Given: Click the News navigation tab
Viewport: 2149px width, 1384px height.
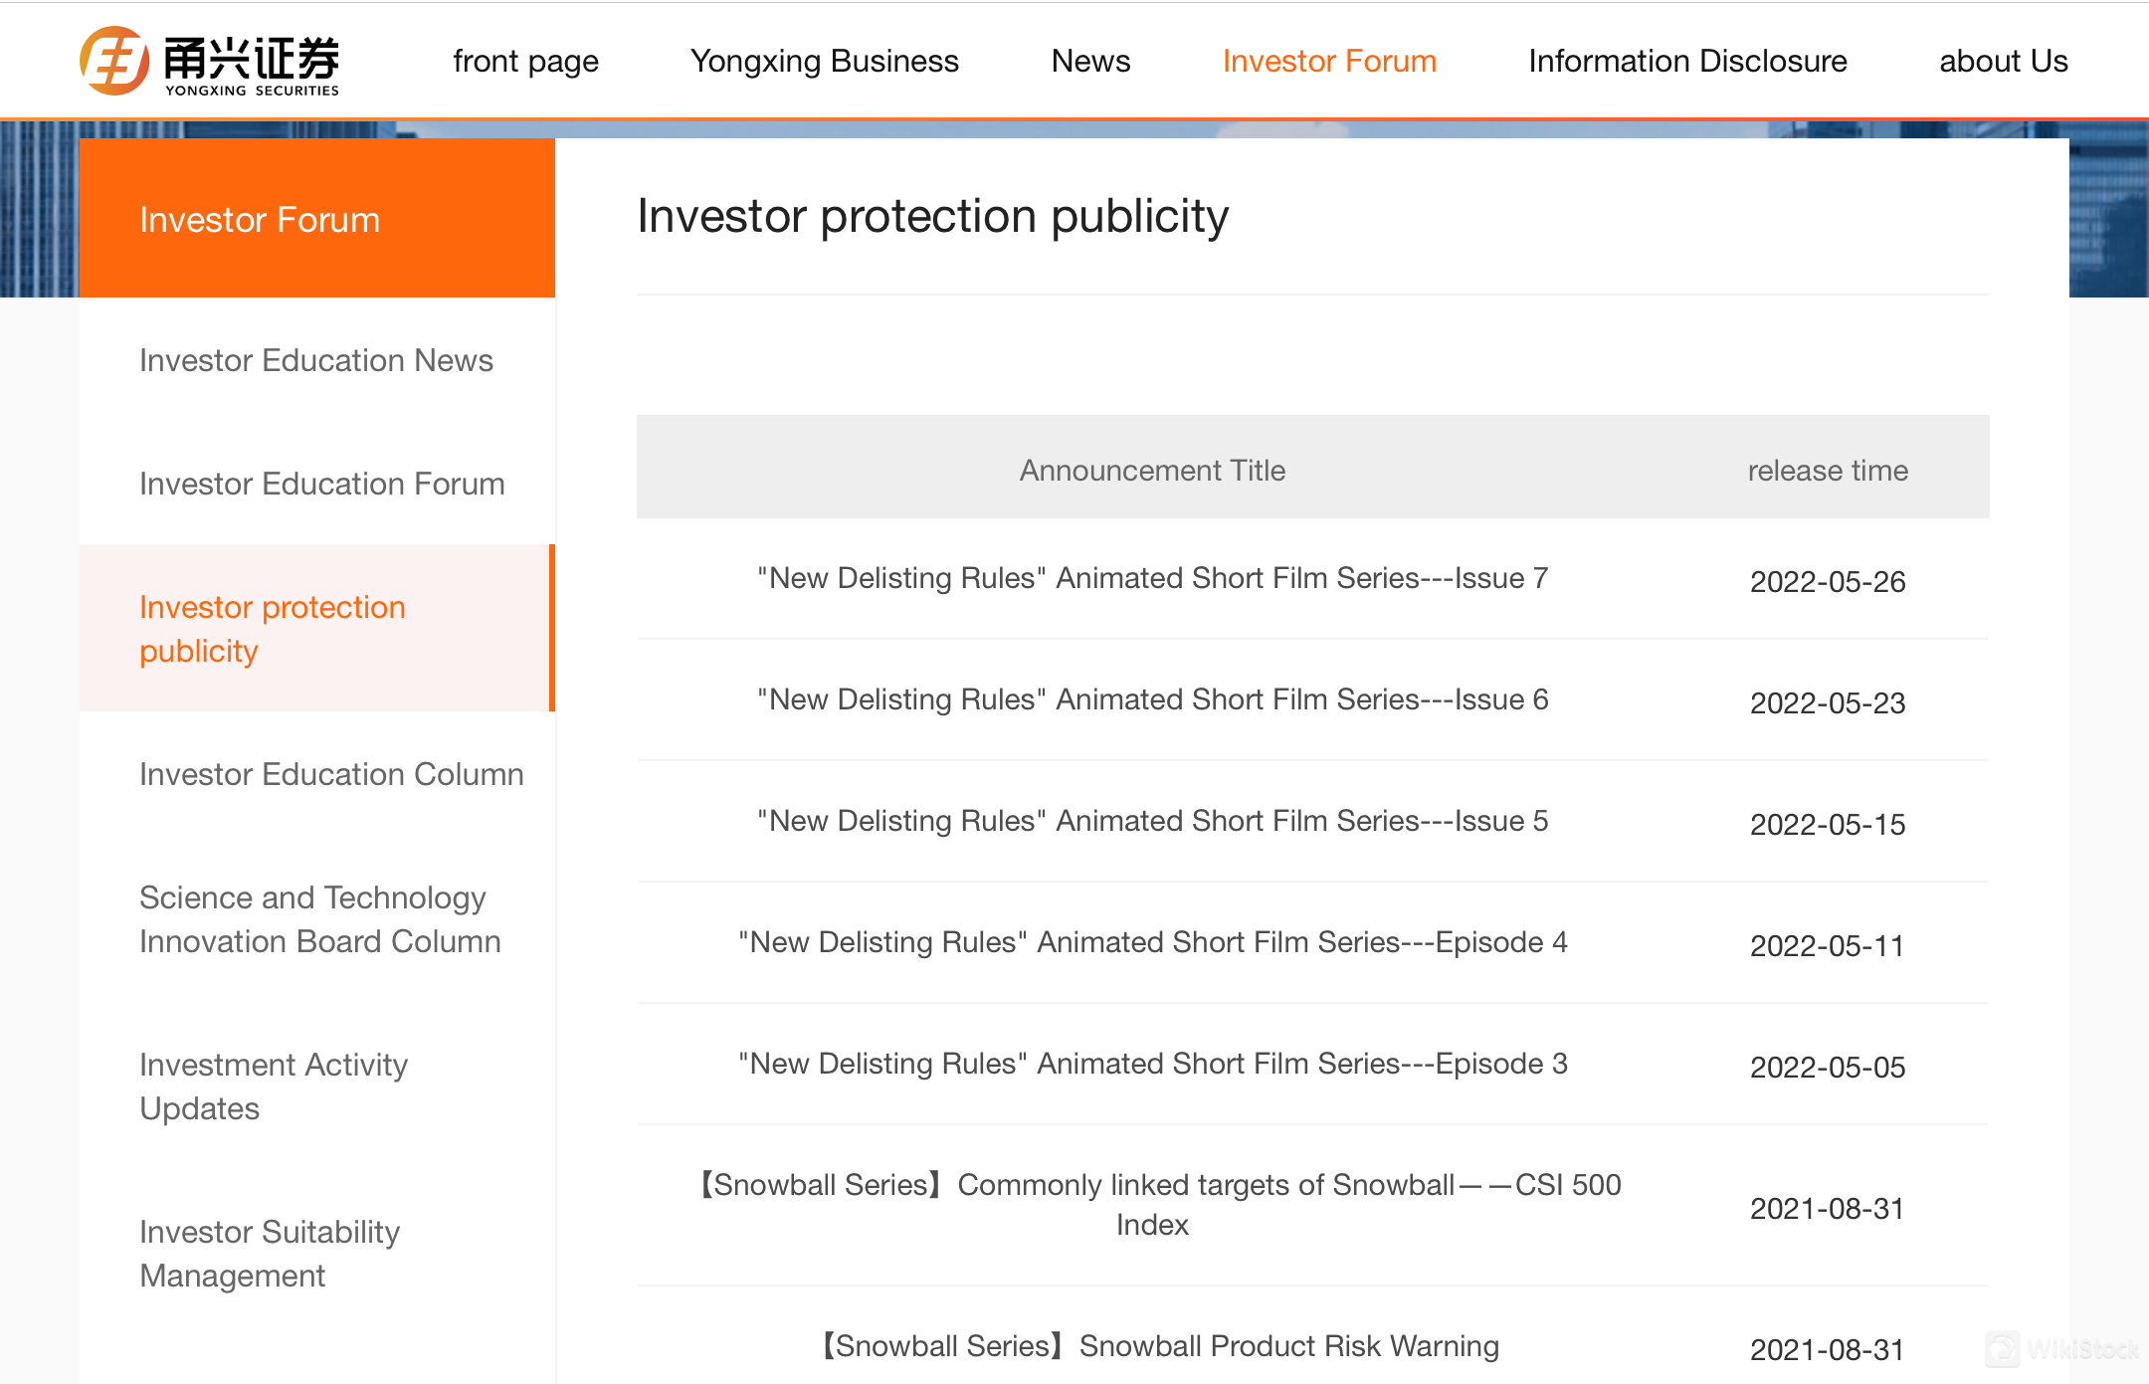Looking at the screenshot, I should (1090, 60).
